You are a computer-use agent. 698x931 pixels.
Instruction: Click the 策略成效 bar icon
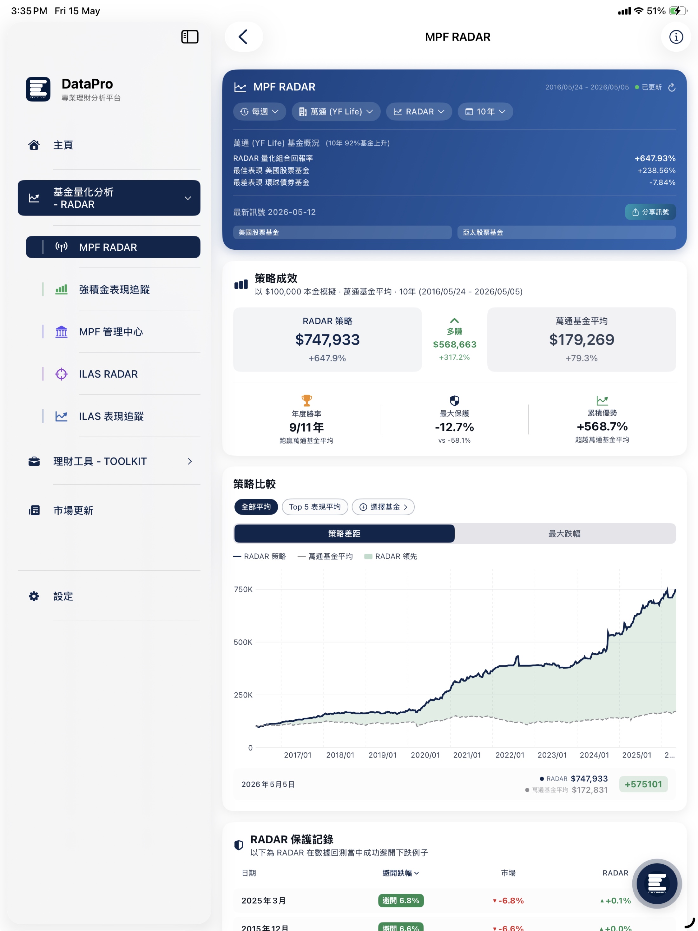click(x=241, y=285)
